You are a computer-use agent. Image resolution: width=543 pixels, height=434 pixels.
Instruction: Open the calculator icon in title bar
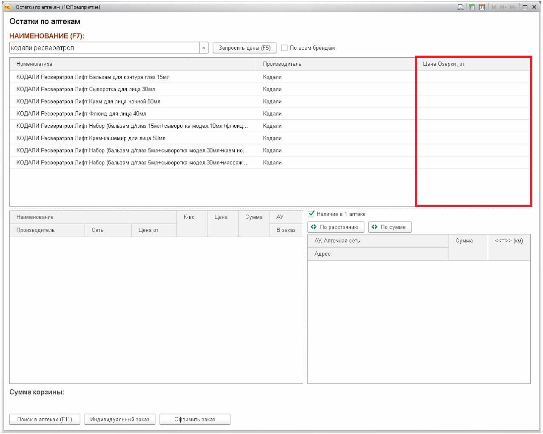click(x=472, y=7)
